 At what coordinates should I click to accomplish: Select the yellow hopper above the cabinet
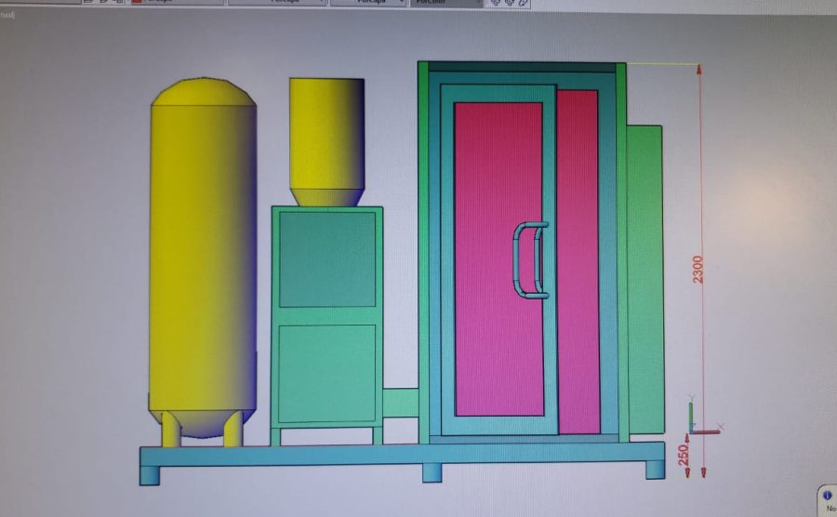326,142
